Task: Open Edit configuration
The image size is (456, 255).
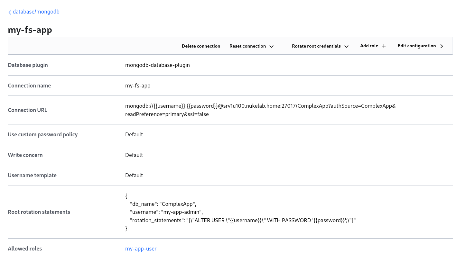Action: [416, 46]
